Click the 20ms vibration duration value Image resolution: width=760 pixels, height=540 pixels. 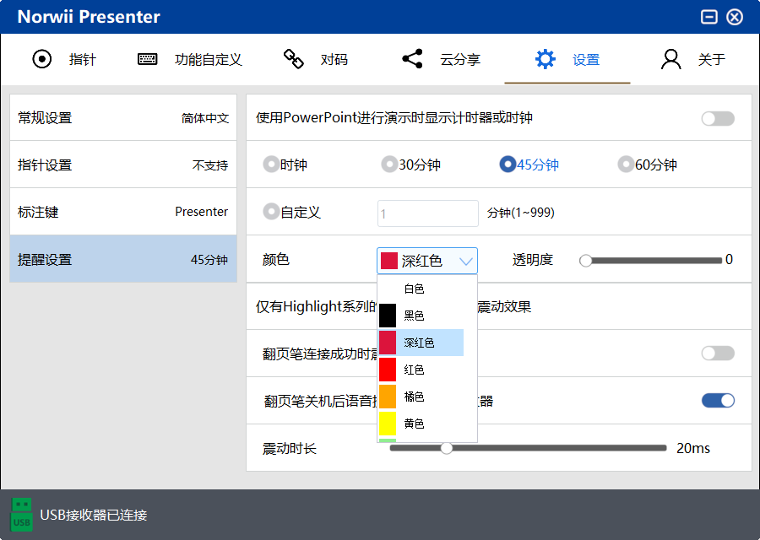693,449
